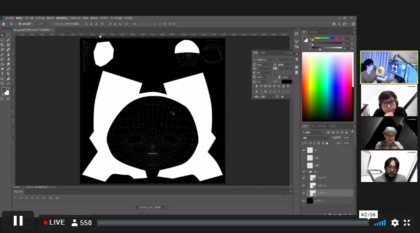Select the Magic Wand tool
420x233 pixels.
(8, 40)
